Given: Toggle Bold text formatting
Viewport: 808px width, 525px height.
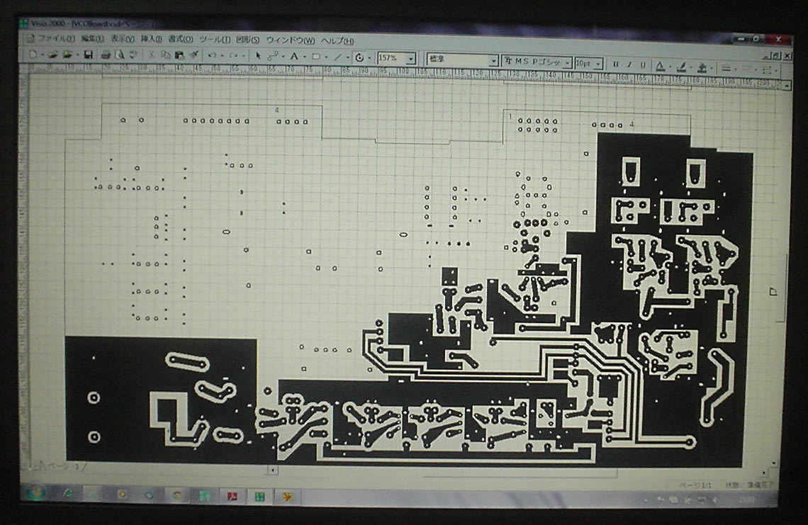Looking at the screenshot, I should (x=615, y=64).
